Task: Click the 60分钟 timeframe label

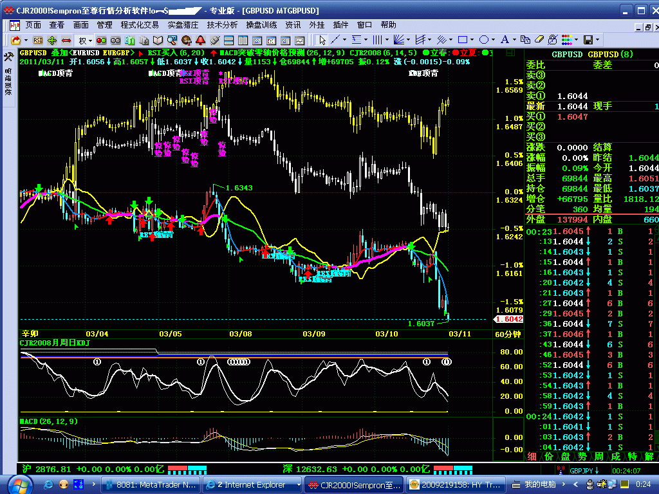Action: pyautogui.click(x=508, y=334)
